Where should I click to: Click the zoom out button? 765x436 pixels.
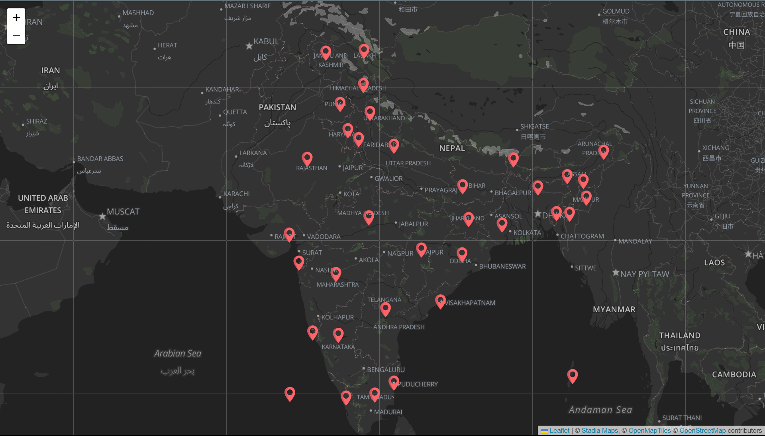point(16,36)
